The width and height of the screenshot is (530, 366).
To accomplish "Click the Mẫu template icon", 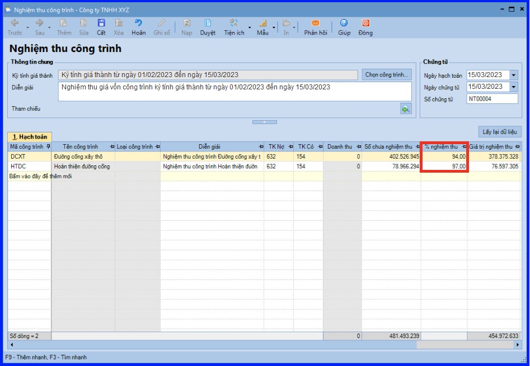I will tap(262, 23).
